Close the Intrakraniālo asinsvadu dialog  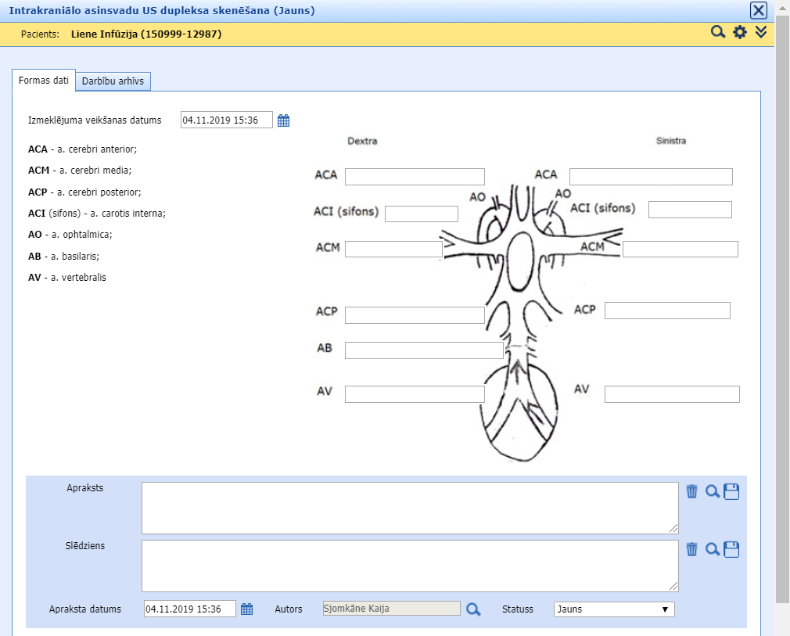758,10
